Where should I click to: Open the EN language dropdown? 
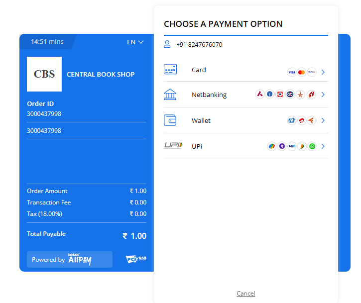point(135,42)
